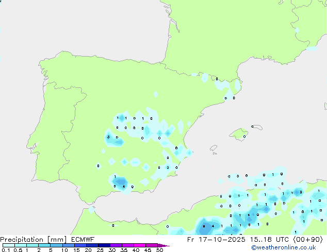Image resolution: width=327 pixels, height=252 pixels.
Task: Select the 0.5–1 mm legend color segment
Action: (21, 245)
